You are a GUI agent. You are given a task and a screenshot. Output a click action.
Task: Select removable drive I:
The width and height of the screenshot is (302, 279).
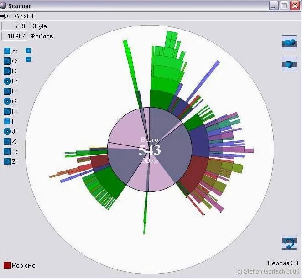point(7,121)
